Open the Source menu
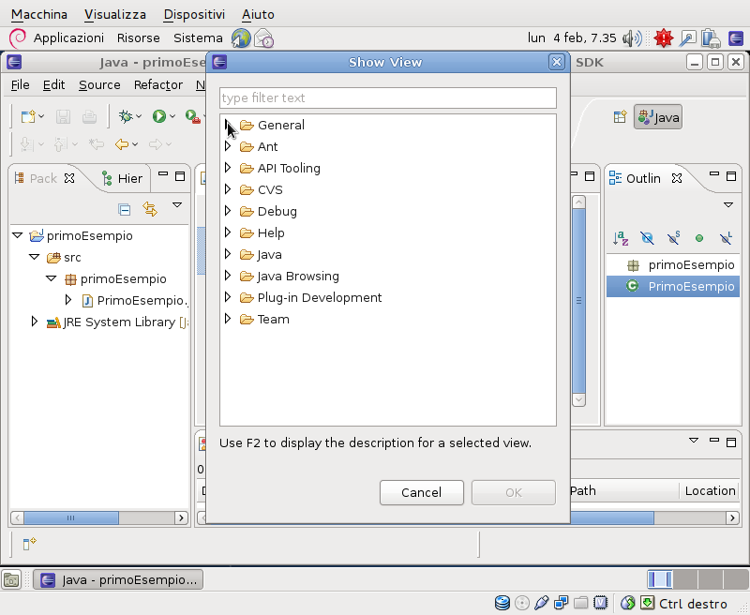Viewport: 750px width, 615px height. pos(99,85)
